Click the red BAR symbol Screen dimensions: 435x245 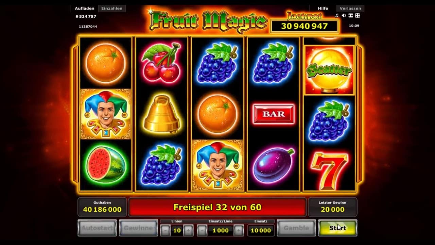pyautogui.click(x=273, y=114)
